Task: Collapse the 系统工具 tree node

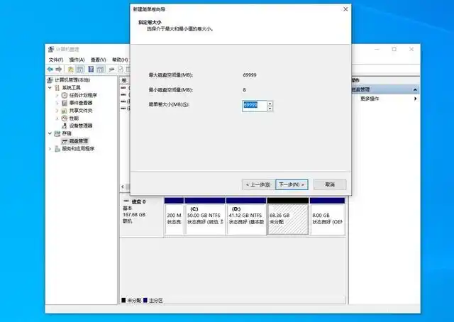Action: pos(50,87)
